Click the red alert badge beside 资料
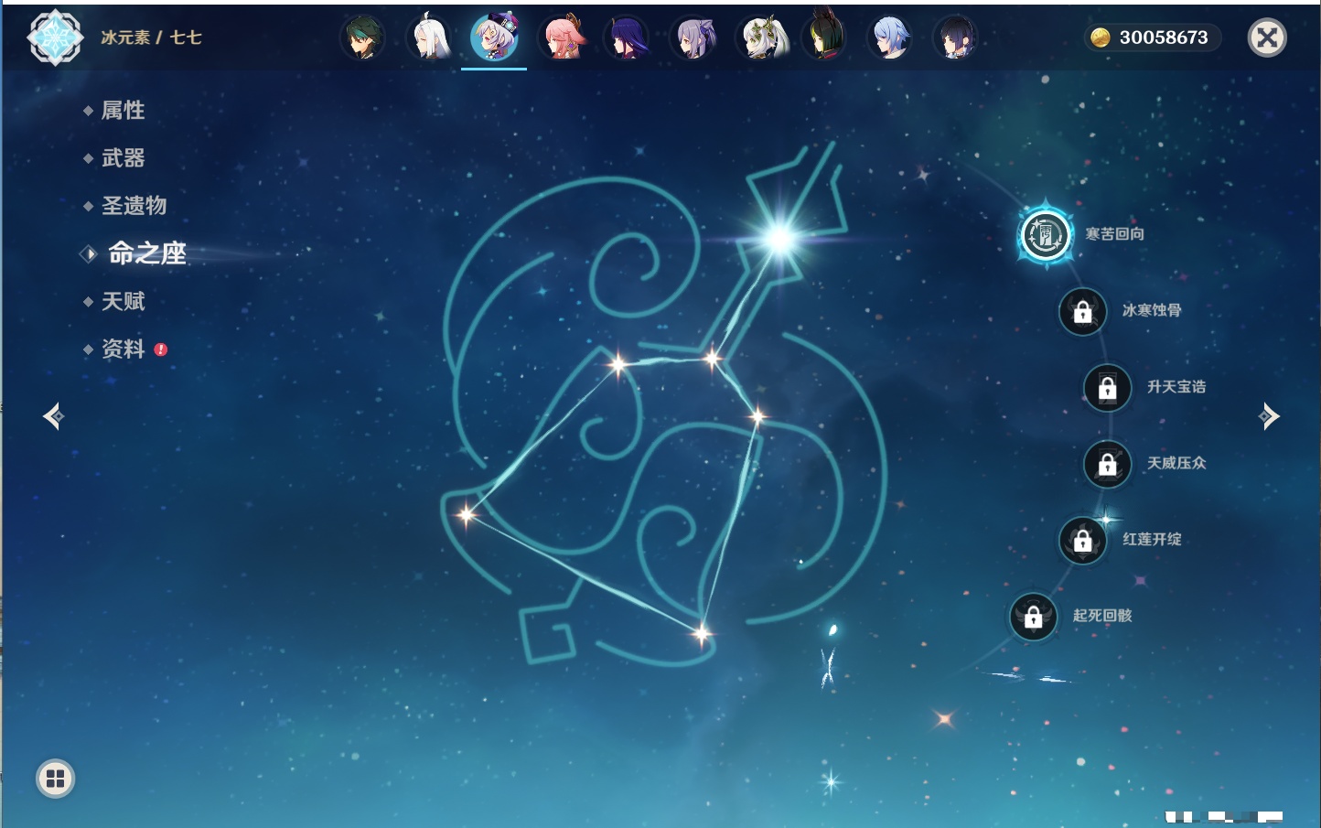The width and height of the screenshot is (1321, 828). point(161,349)
